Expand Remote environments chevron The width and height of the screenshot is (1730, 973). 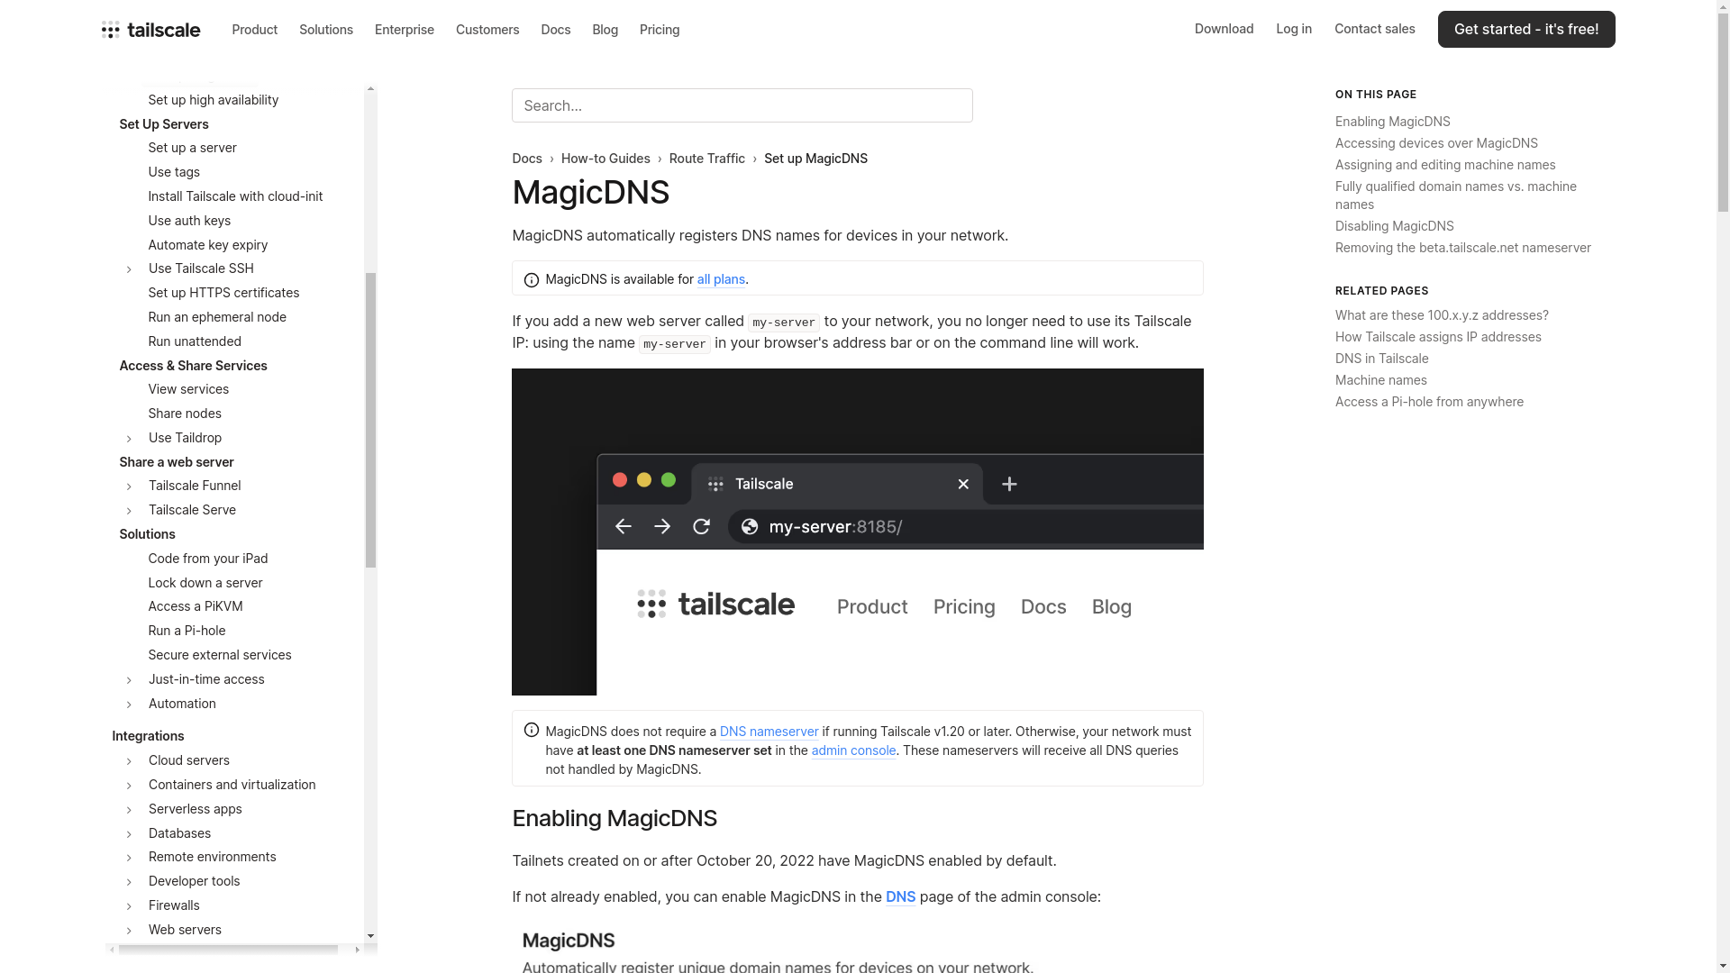coord(129,858)
